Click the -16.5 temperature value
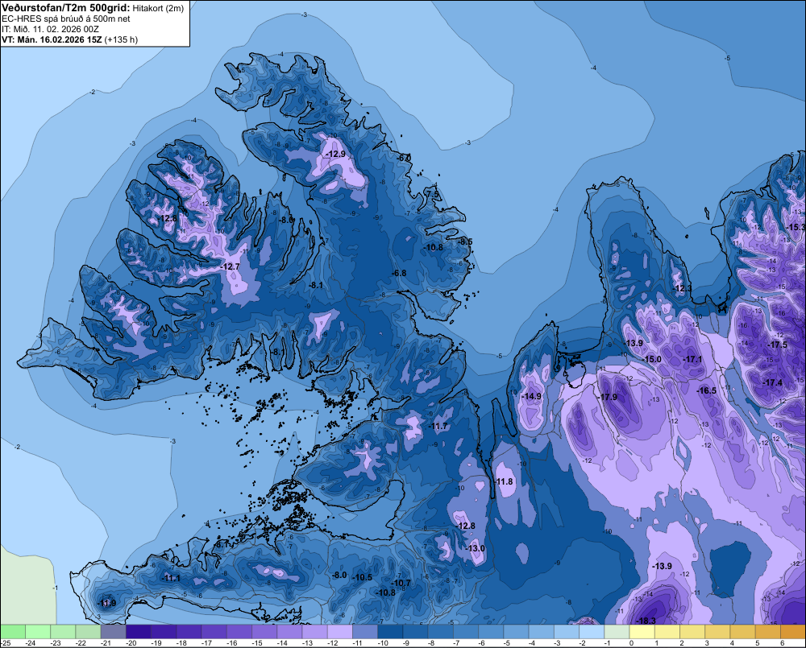 [707, 390]
